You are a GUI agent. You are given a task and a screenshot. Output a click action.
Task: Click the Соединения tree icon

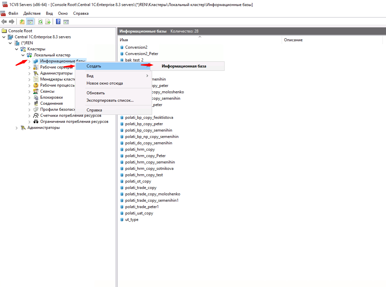tap(36, 103)
